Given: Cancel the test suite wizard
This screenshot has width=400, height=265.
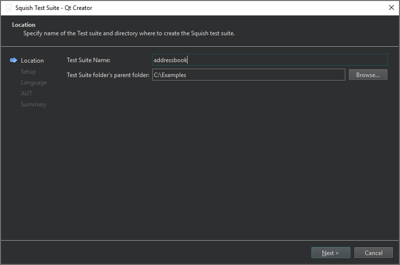Looking at the screenshot, I should point(373,253).
